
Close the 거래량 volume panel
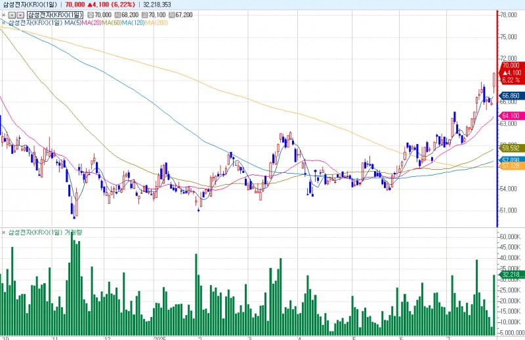click(x=3, y=232)
